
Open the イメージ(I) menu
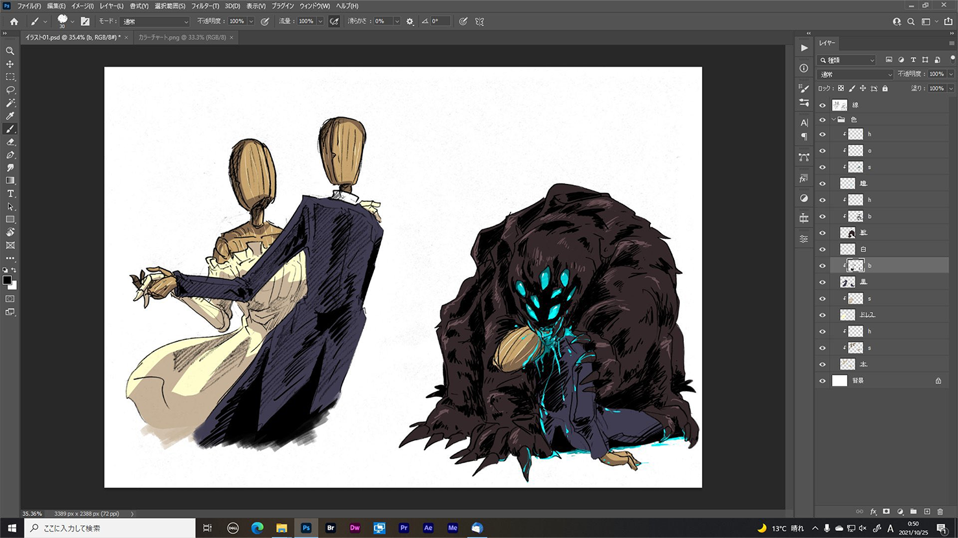[82, 6]
